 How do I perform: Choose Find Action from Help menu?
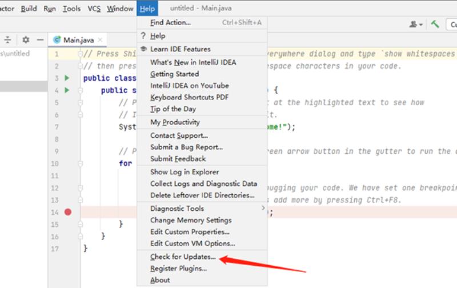202,22
